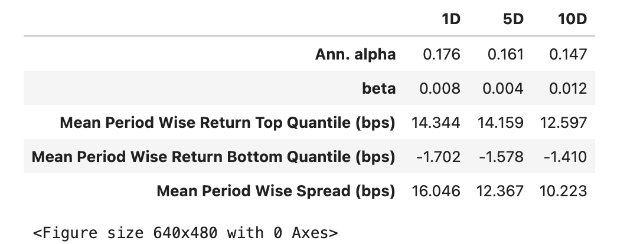Image resolution: width=627 pixels, height=244 pixels.
Task: Click the bottom quantile 5D value -1.578
Action: click(501, 157)
